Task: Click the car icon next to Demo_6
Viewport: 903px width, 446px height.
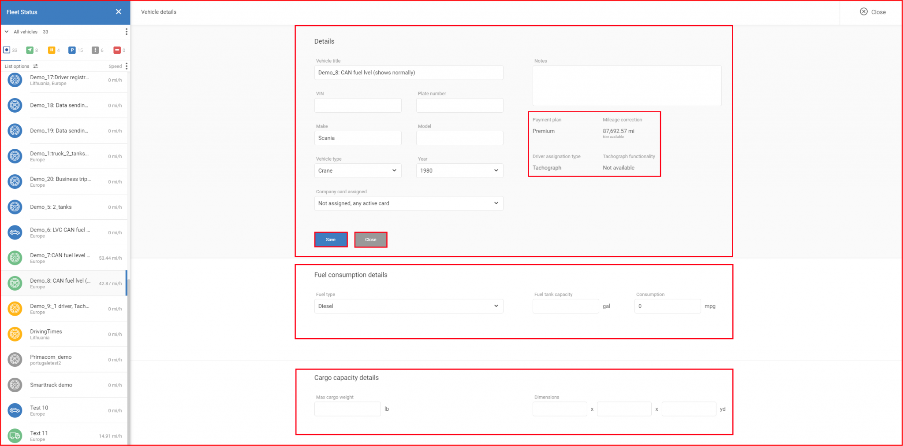Action: (15, 232)
